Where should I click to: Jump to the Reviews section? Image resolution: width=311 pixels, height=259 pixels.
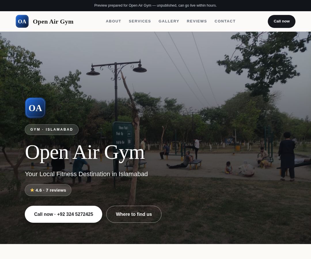(x=197, y=21)
